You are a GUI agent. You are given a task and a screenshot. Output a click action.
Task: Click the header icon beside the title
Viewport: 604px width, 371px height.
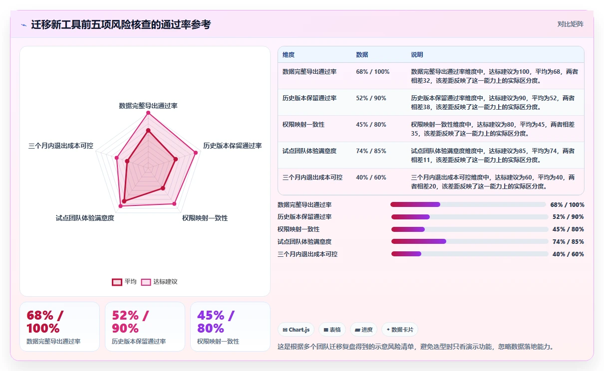pos(24,25)
